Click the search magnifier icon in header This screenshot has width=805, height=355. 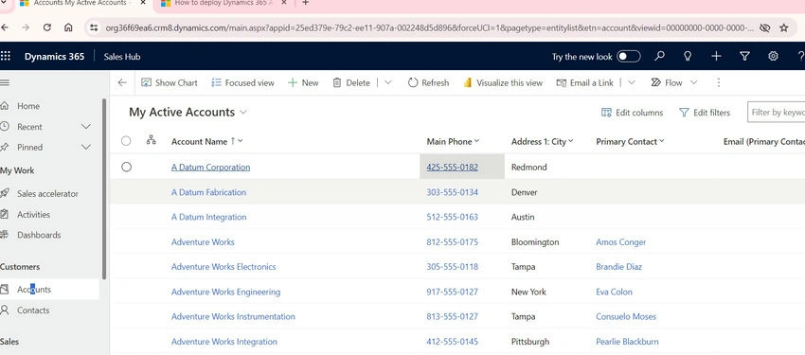(660, 56)
